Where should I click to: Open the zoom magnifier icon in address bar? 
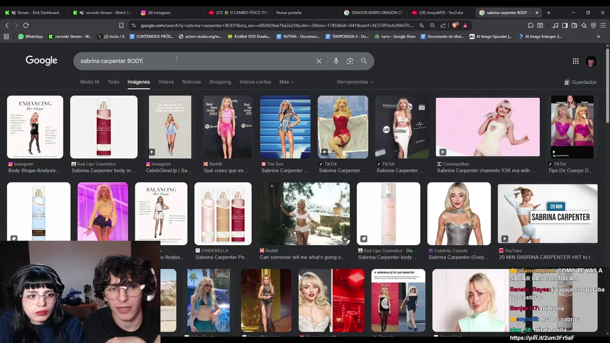[432, 25]
